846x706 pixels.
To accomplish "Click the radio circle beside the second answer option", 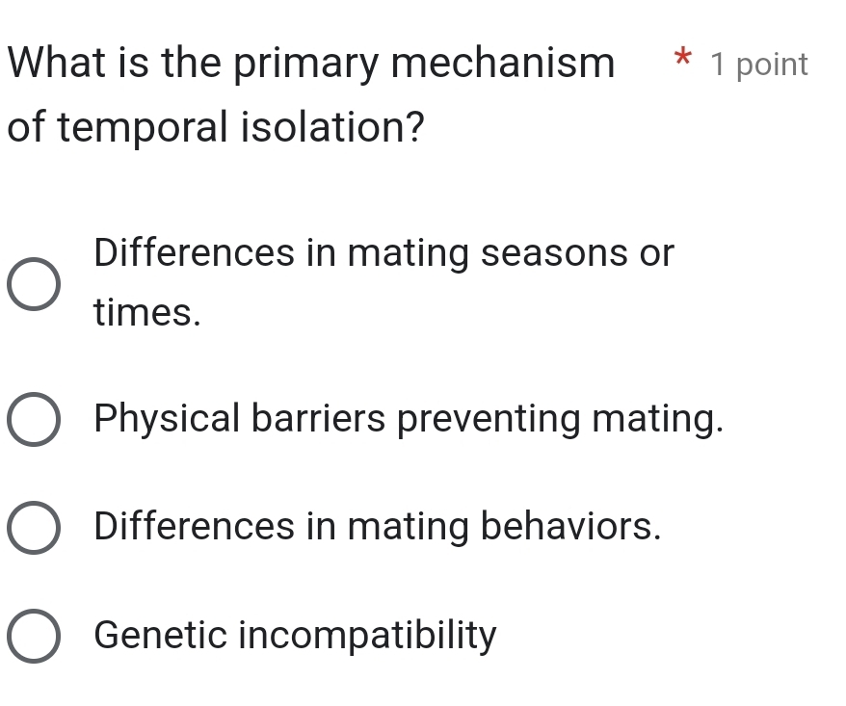I will (34, 419).
